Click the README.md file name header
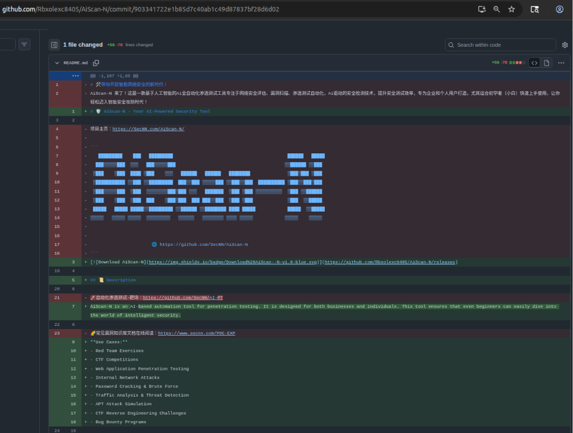This screenshot has height=433, width=573. (x=75, y=63)
